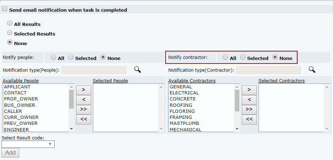Remove all people from Selected People list
The height and width of the screenshot is (160, 333).
[83, 119]
